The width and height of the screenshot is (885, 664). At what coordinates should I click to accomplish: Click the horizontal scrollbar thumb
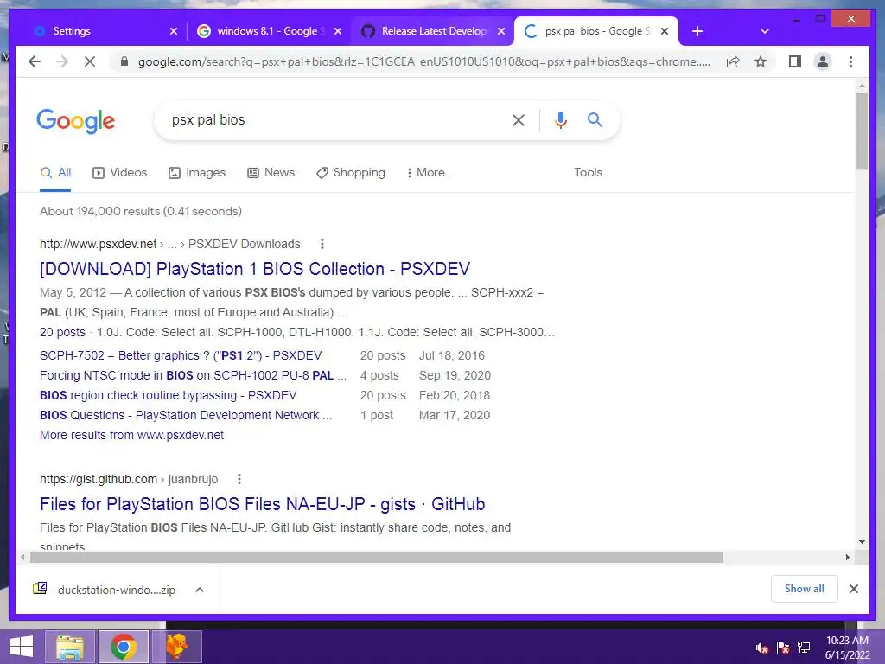point(377,558)
